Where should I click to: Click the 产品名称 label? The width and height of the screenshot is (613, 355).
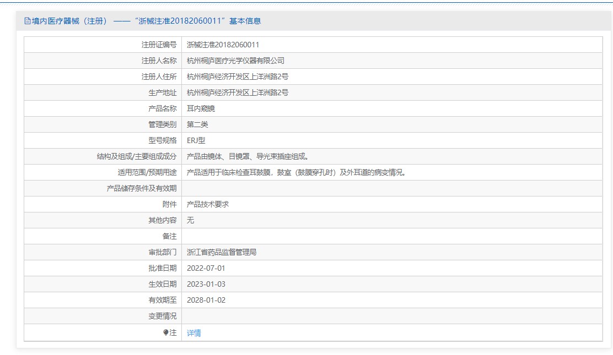(162, 108)
